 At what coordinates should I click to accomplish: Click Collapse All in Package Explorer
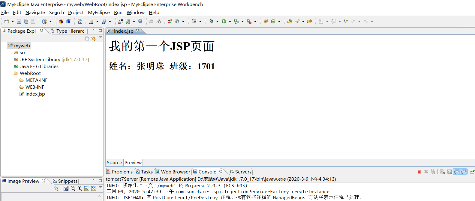(x=87, y=38)
